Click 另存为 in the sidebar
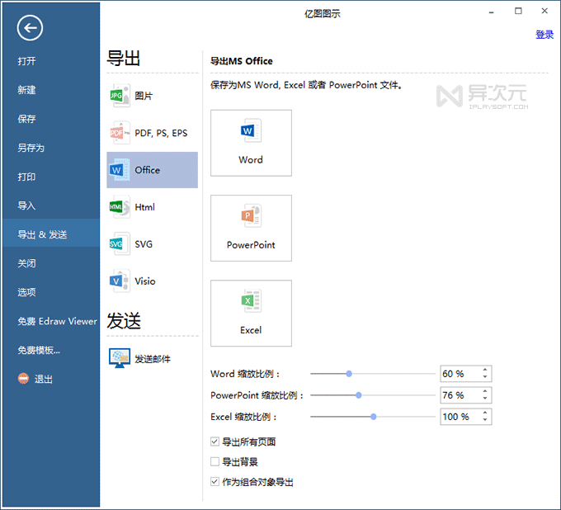The width and height of the screenshot is (561, 510). pyautogui.click(x=31, y=148)
